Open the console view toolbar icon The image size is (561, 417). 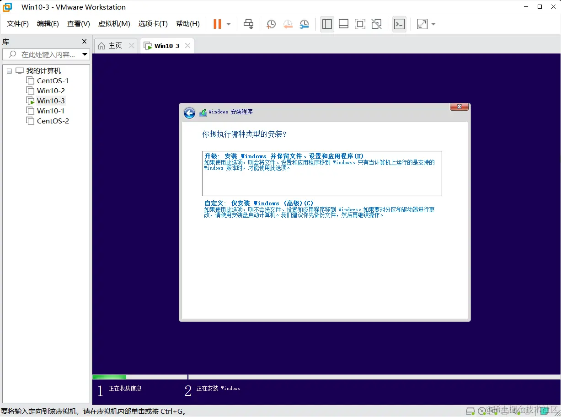(x=399, y=24)
